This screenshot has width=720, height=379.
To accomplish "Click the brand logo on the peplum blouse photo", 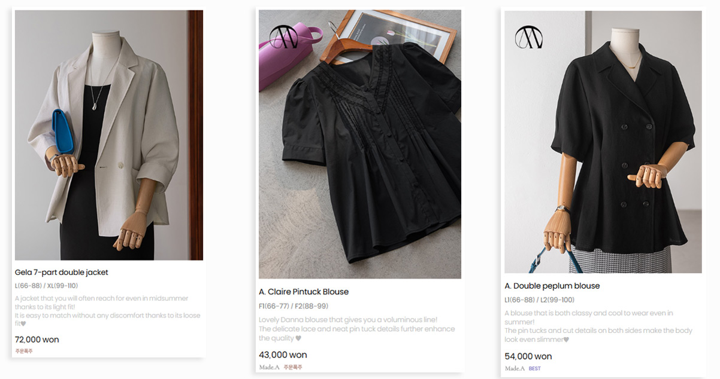I will pyautogui.click(x=528, y=38).
